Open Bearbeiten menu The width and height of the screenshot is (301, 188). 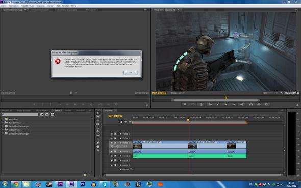click(x=13, y=6)
